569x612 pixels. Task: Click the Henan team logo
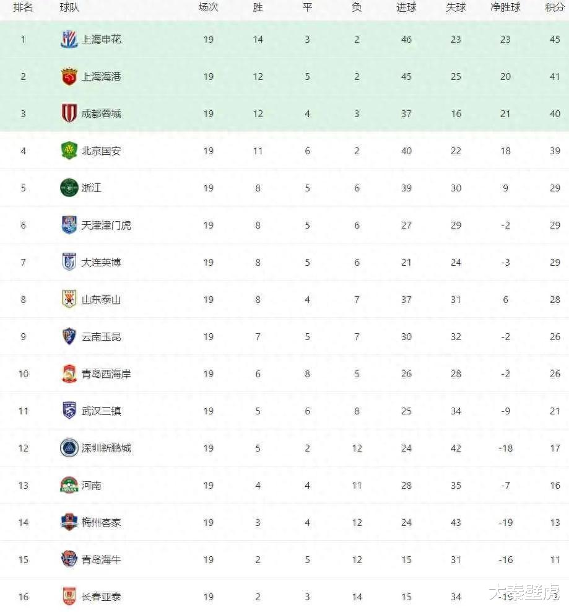(x=69, y=485)
